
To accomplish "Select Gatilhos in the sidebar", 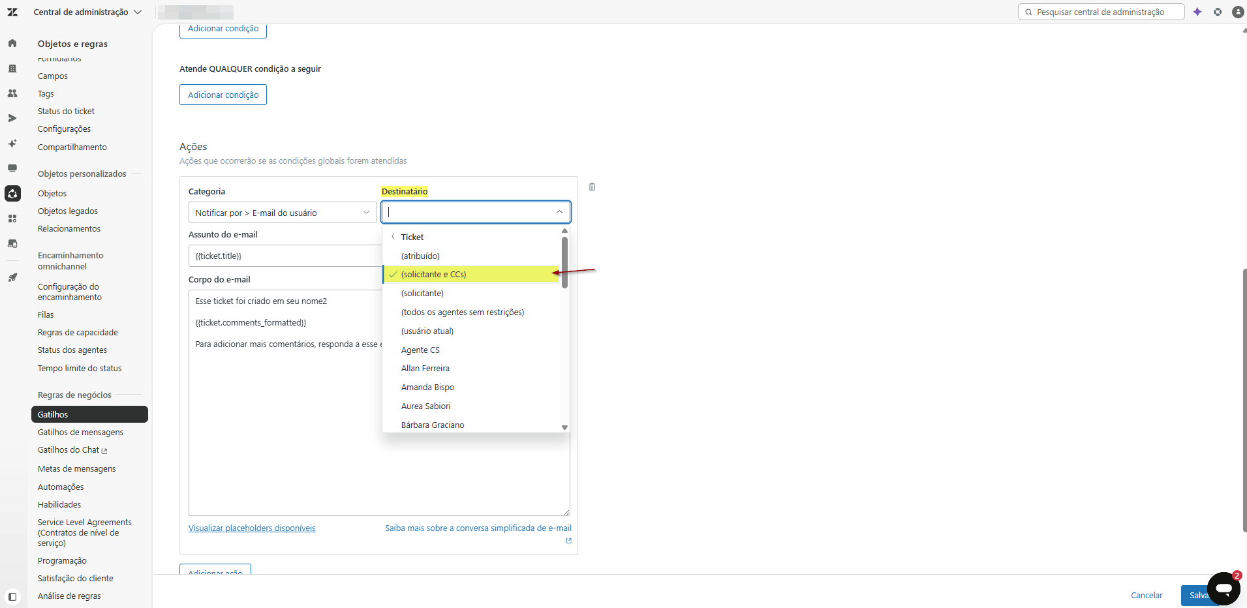I will [89, 414].
